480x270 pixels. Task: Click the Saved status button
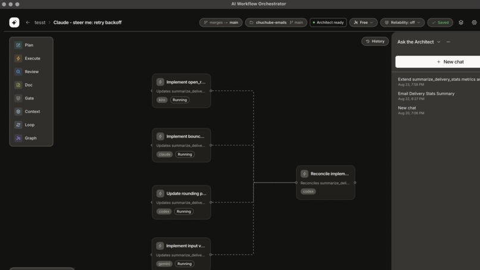point(440,23)
